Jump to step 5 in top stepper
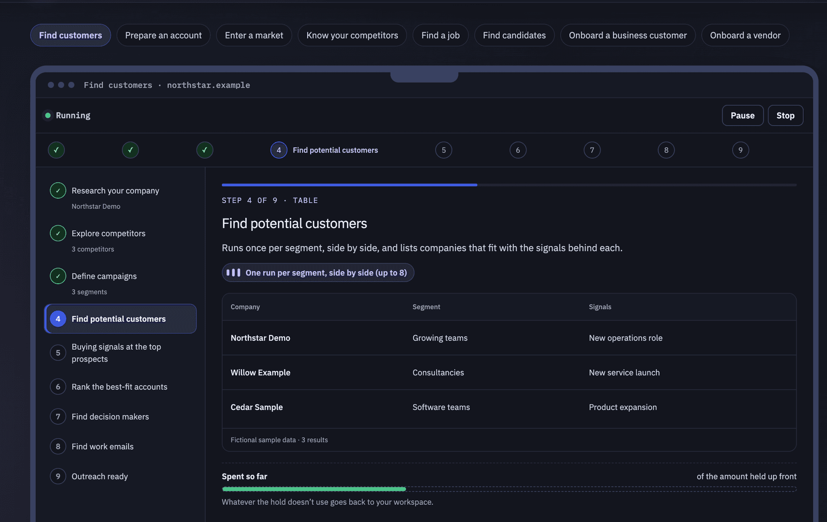Image resolution: width=827 pixels, height=522 pixels. pyautogui.click(x=444, y=150)
